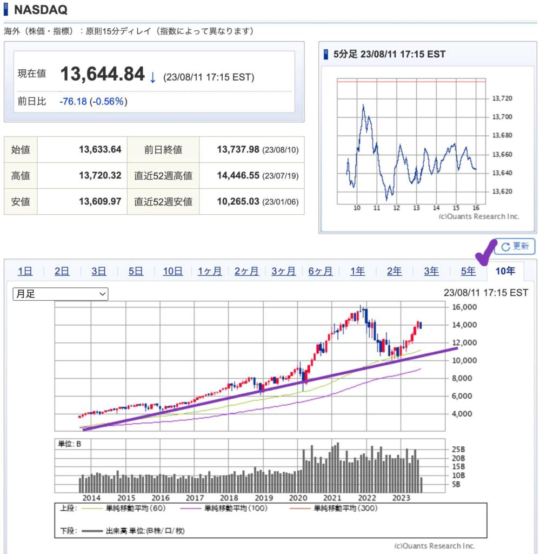Click the monthly volume bar chart
The height and width of the screenshot is (554, 540).
pyautogui.click(x=250, y=466)
